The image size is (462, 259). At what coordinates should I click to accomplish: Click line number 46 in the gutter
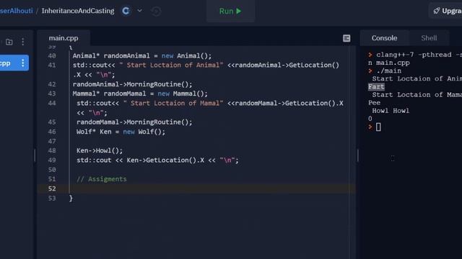click(52, 132)
